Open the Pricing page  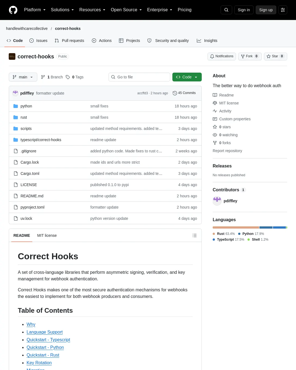184,10
